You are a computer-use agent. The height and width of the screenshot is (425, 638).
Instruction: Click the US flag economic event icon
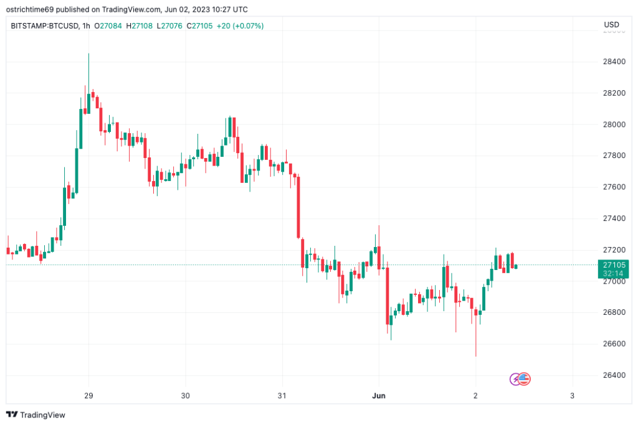[525, 378]
